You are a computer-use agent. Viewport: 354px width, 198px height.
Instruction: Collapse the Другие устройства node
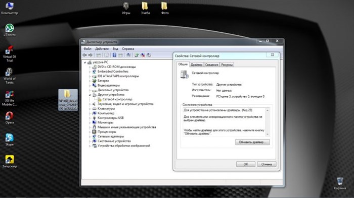point(90,95)
